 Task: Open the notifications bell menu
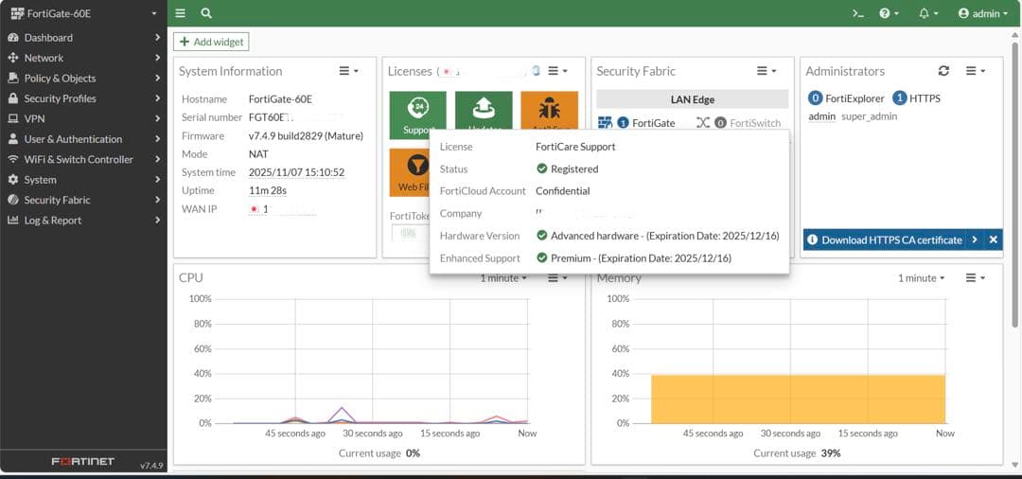click(x=928, y=13)
